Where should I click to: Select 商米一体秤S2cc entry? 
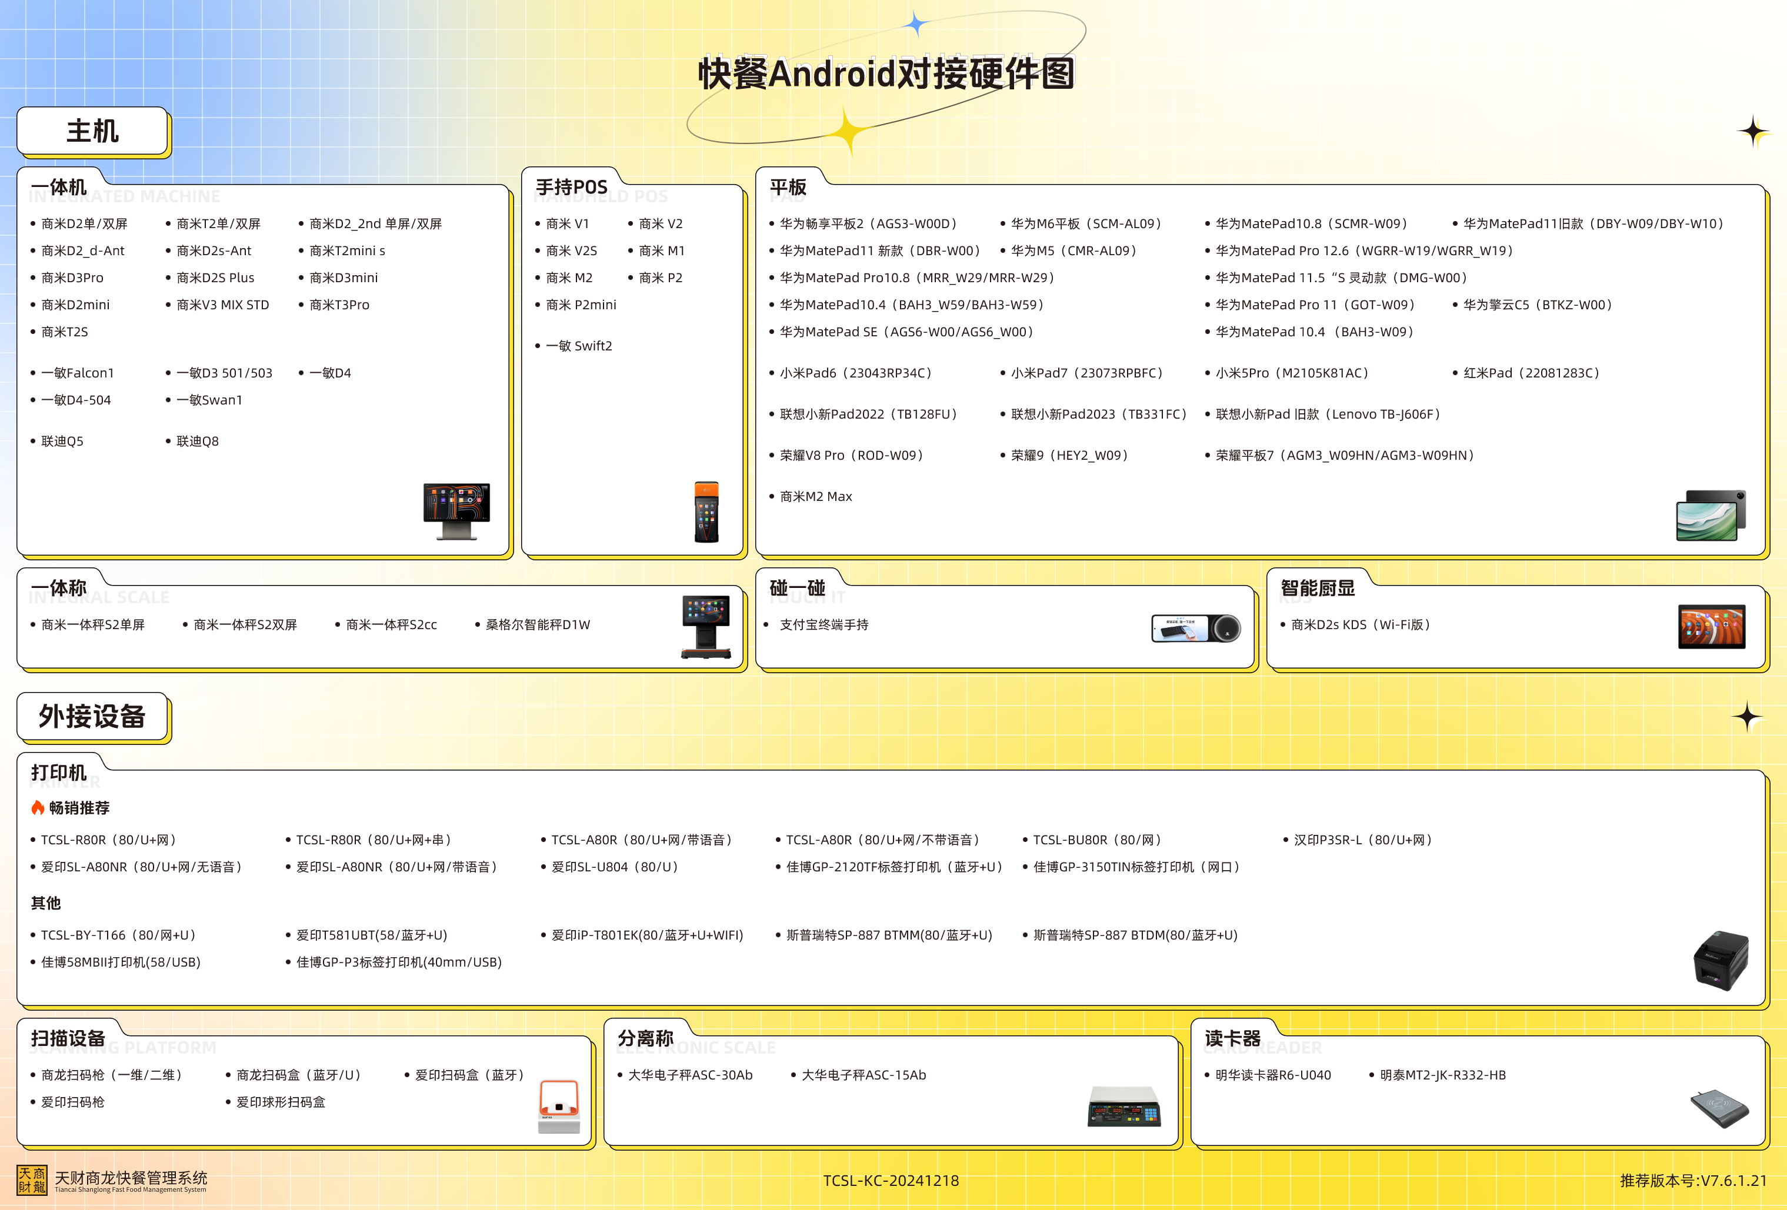click(x=391, y=625)
